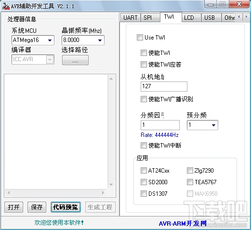Viewport: 251px width, 230px height.
Task: Click the Rate: 444444Hz text
Action: click(159, 135)
